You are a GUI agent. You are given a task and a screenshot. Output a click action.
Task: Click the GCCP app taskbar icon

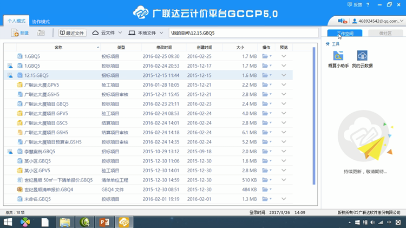coord(124,222)
